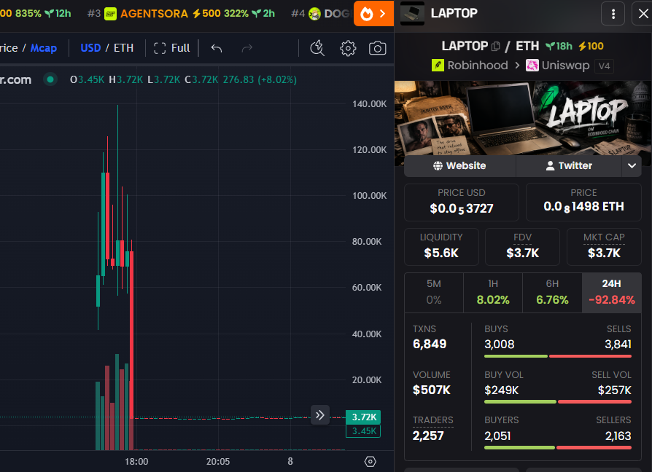Click the Robinhood green feather icon
652x472 pixels.
[x=438, y=66]
